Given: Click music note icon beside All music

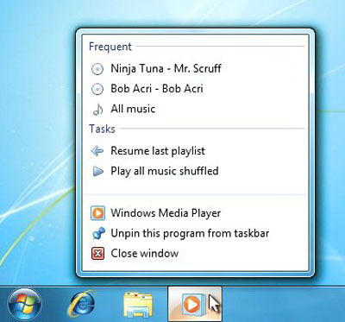Looking at the screenshot, I should tap(97, 110).
